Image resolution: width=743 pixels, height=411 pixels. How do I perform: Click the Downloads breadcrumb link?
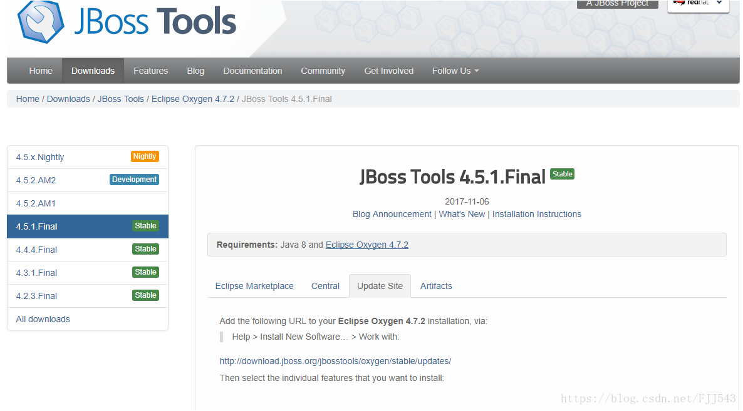coord(68,99)
